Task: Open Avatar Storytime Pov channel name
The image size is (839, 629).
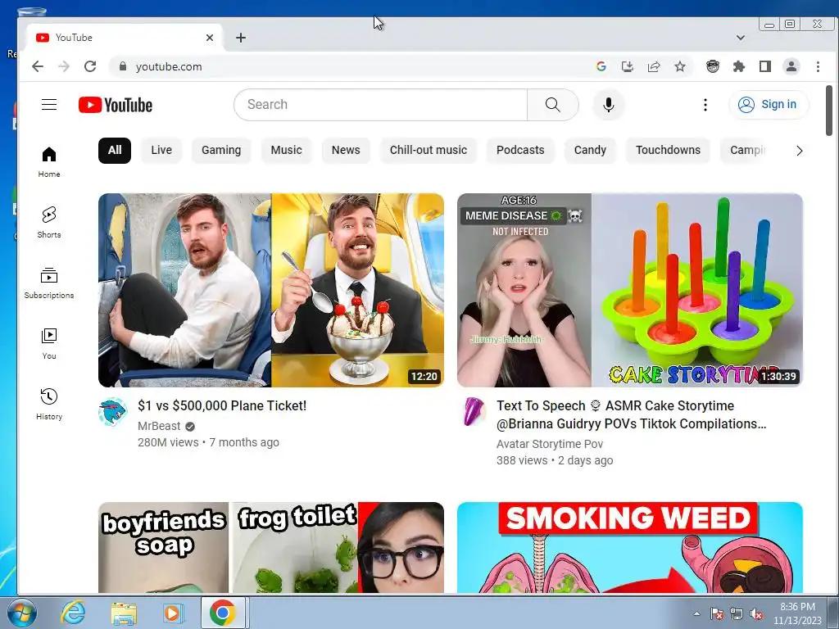Action: point(550,444)
